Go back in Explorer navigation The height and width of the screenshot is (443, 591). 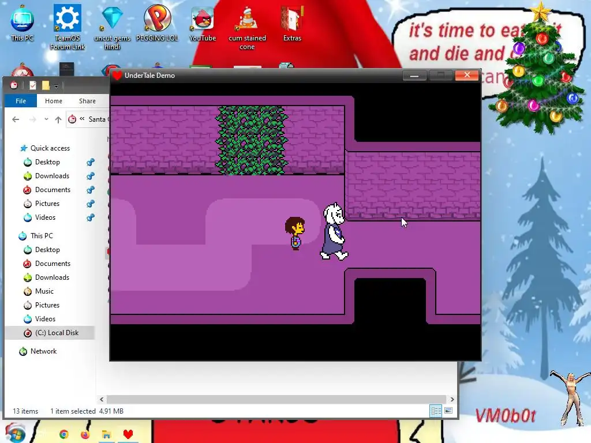point(16,119)
